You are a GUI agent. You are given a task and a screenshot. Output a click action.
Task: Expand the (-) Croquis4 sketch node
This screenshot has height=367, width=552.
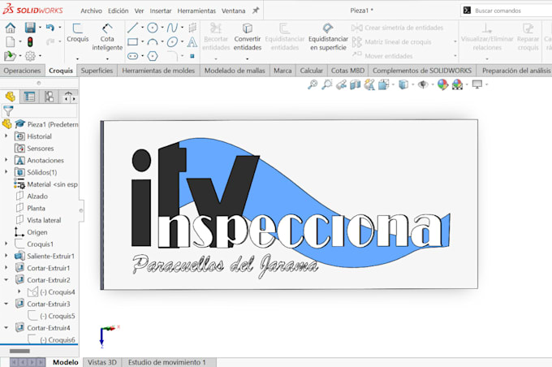pyautogui.click(x=19, y=291)
